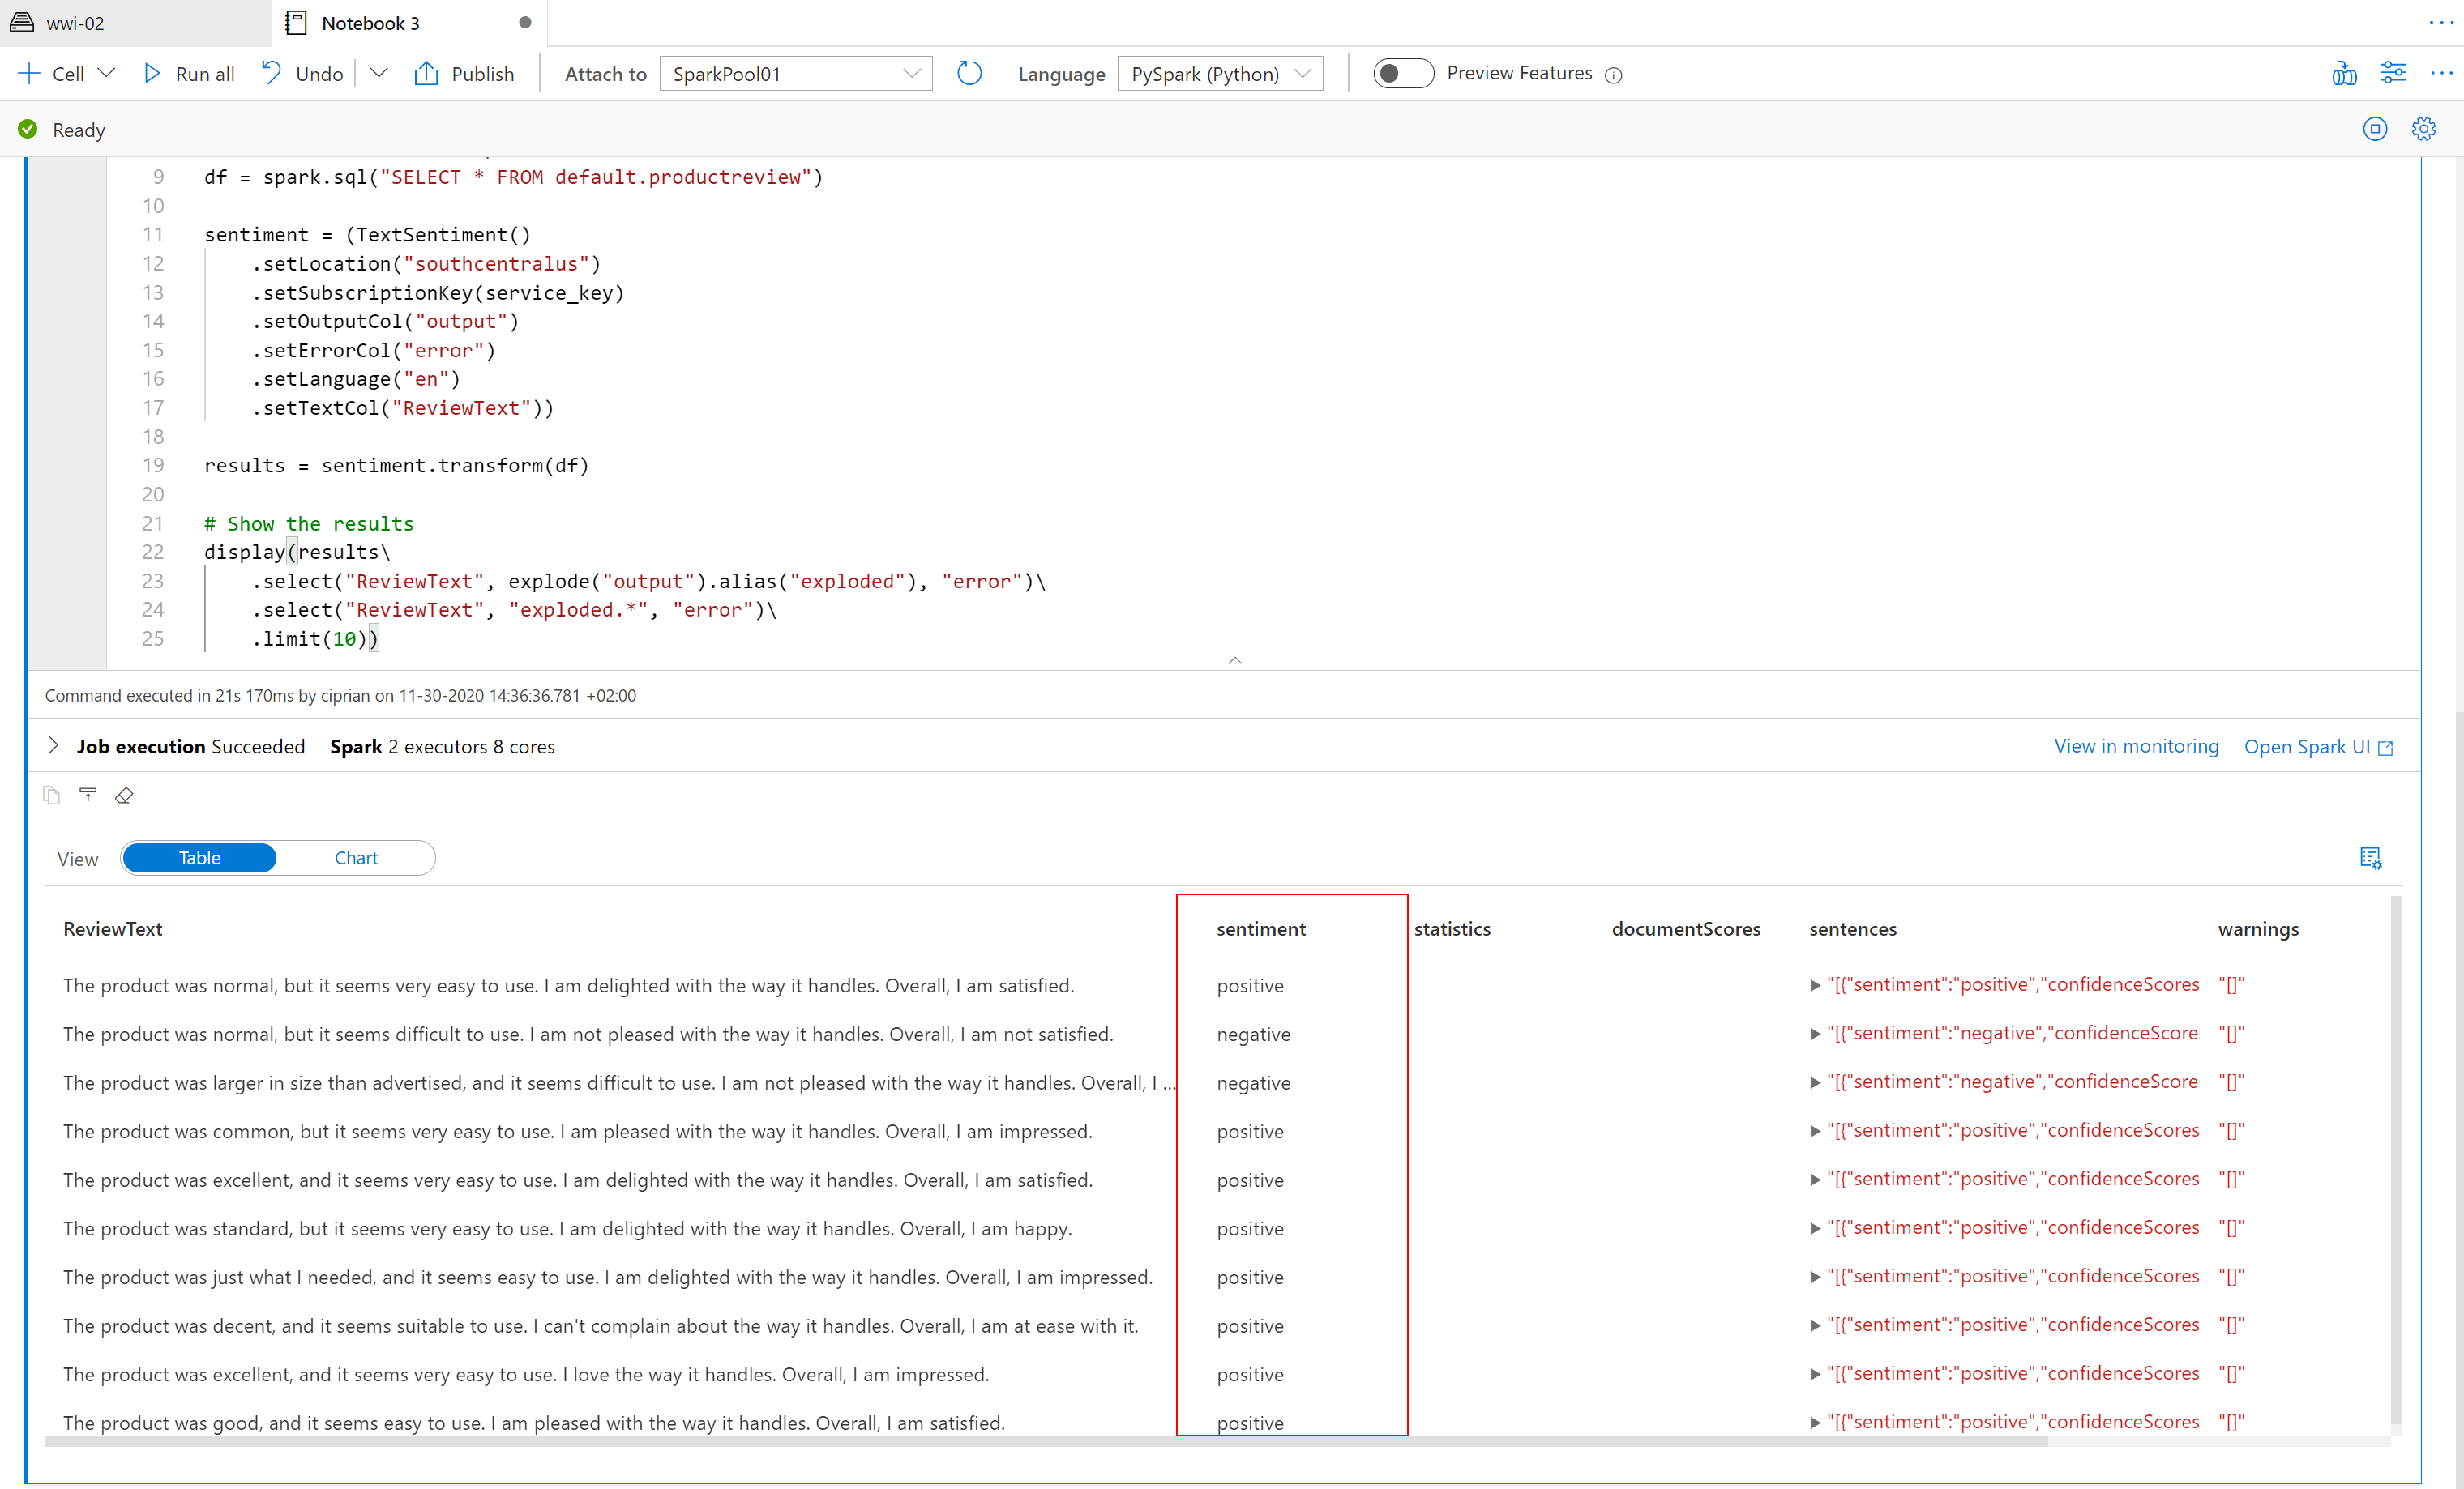Click the statistics column header
Screen dimensions: 2464x1489
(1452, 928)
